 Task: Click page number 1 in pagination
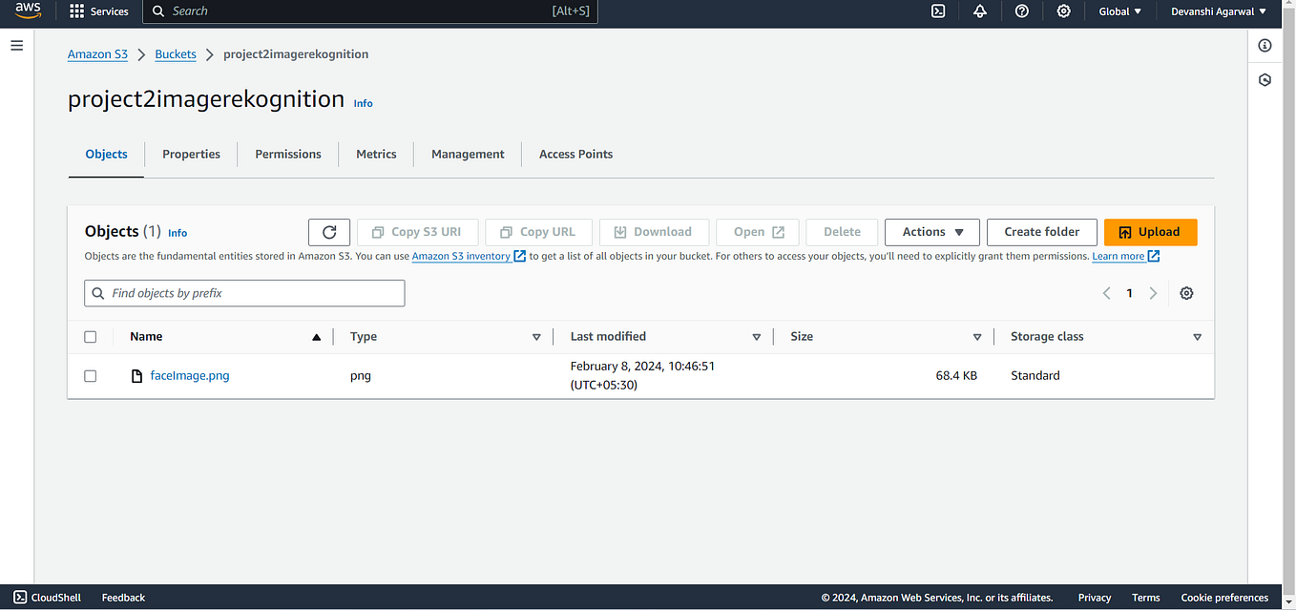1130,293
